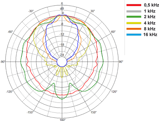This screenshot has height=121, width=159.
Task: Click the yellow 4 kHz legend swatch
Action: click(134, 23)
